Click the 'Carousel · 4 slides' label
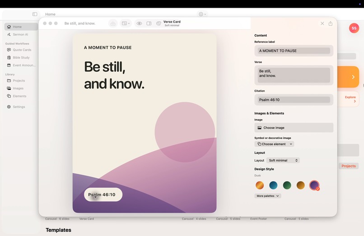The image size is (364, 236). (x=194, y=218)
